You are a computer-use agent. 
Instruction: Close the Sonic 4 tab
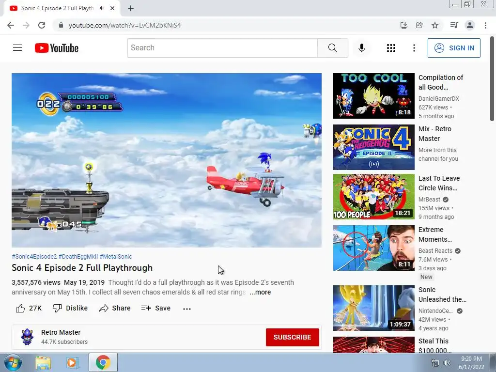click(x=112, y=8)
